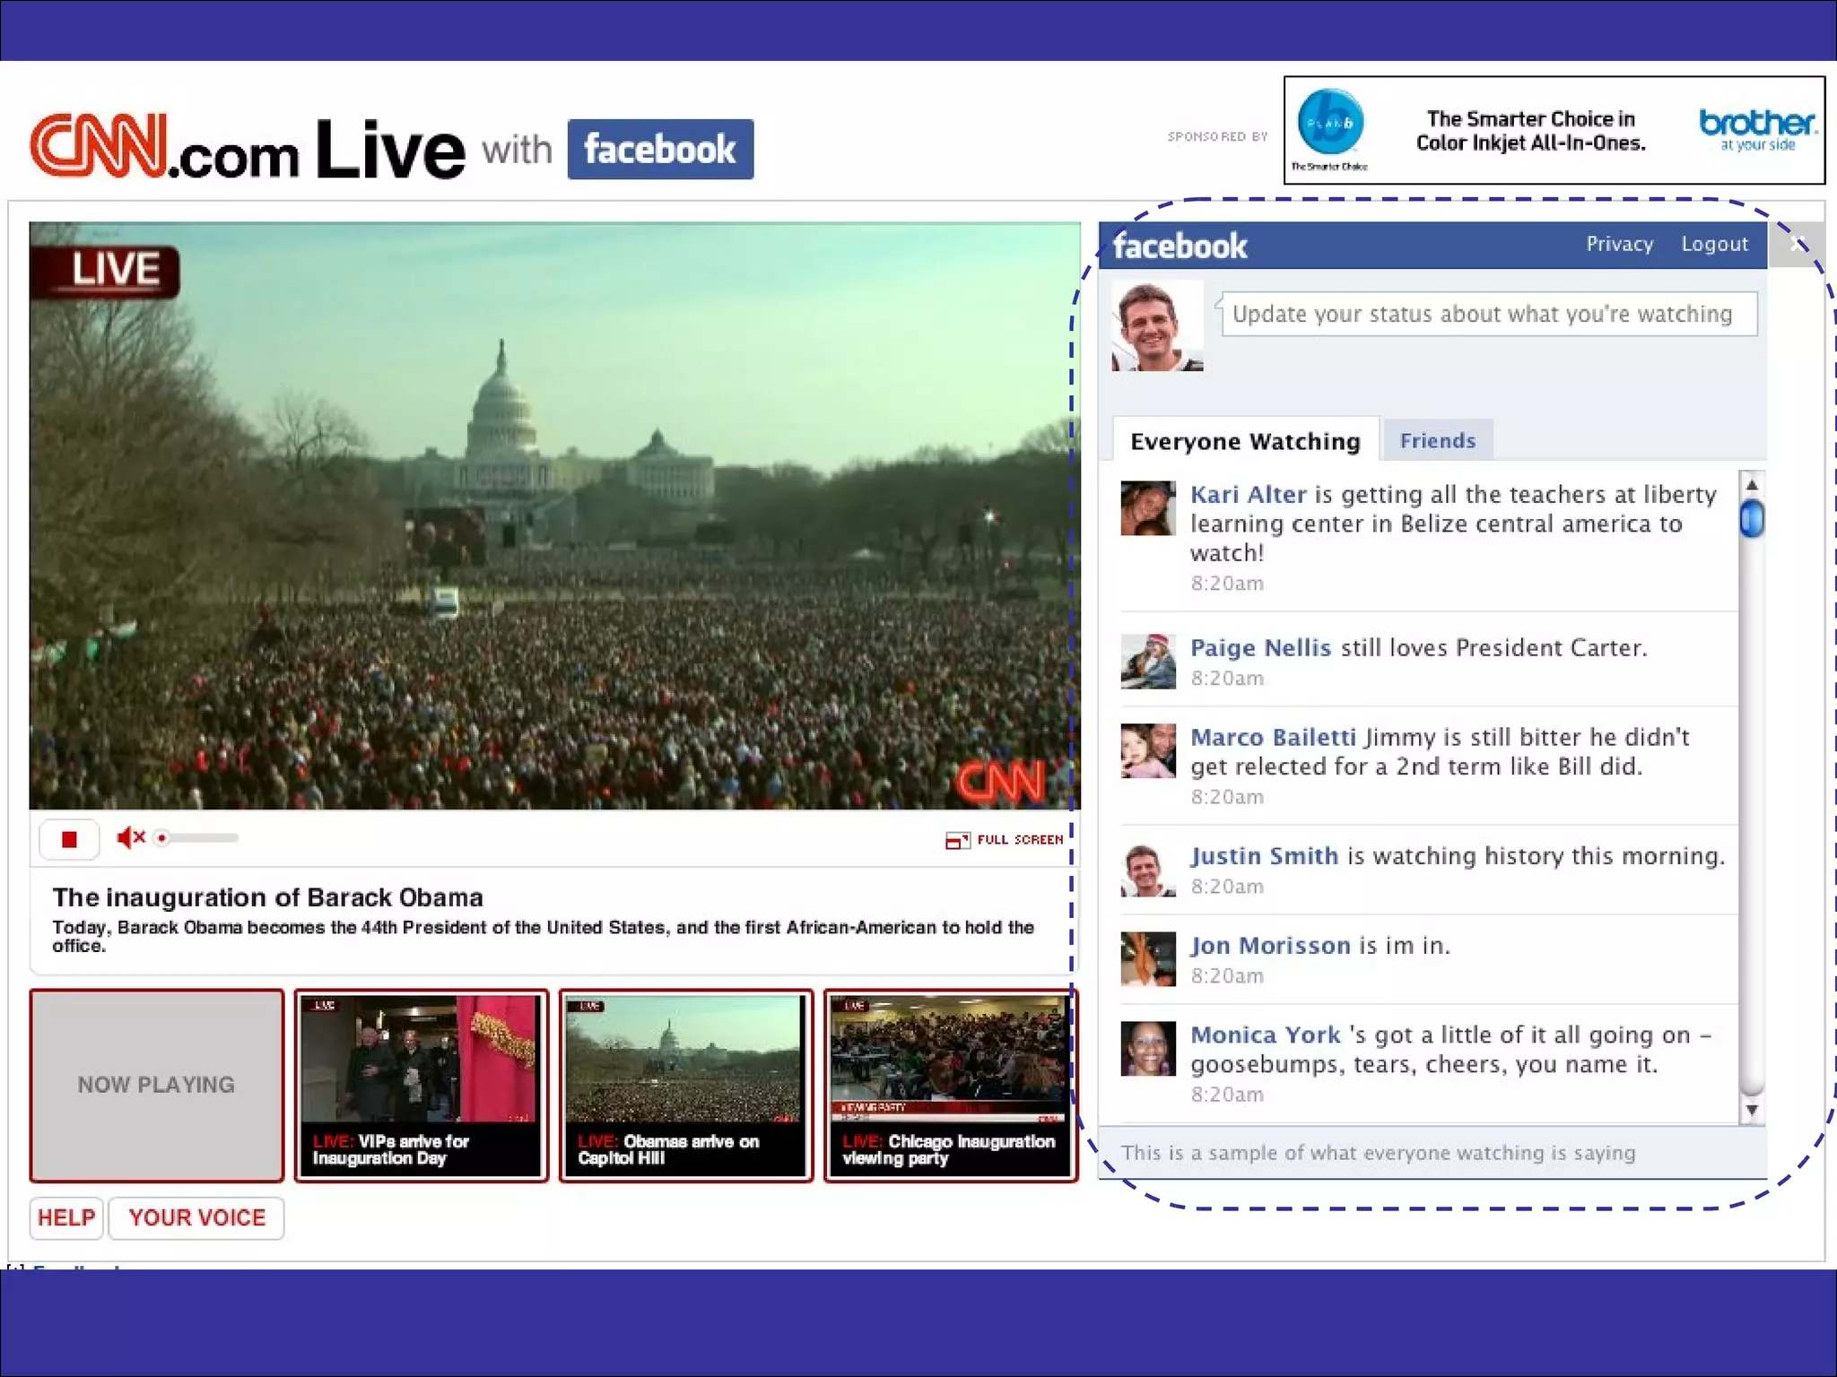
Task: Select the Everyone Watching tab
Action: tap(1244, 441)
